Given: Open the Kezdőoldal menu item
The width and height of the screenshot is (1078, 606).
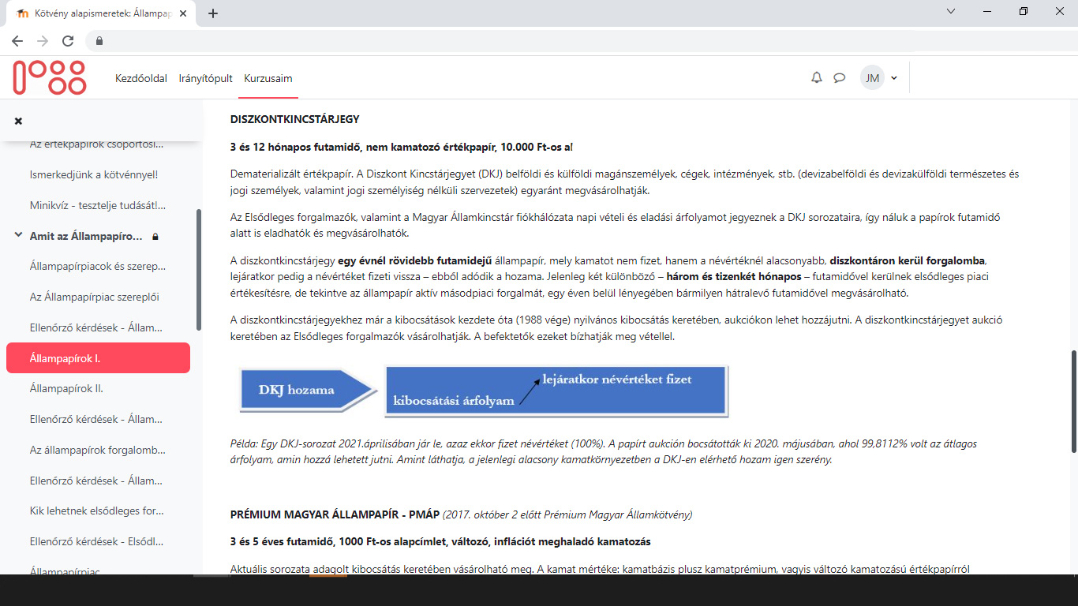Looking at the screenshot, I should pyautogui.click(x=141, y=78).
